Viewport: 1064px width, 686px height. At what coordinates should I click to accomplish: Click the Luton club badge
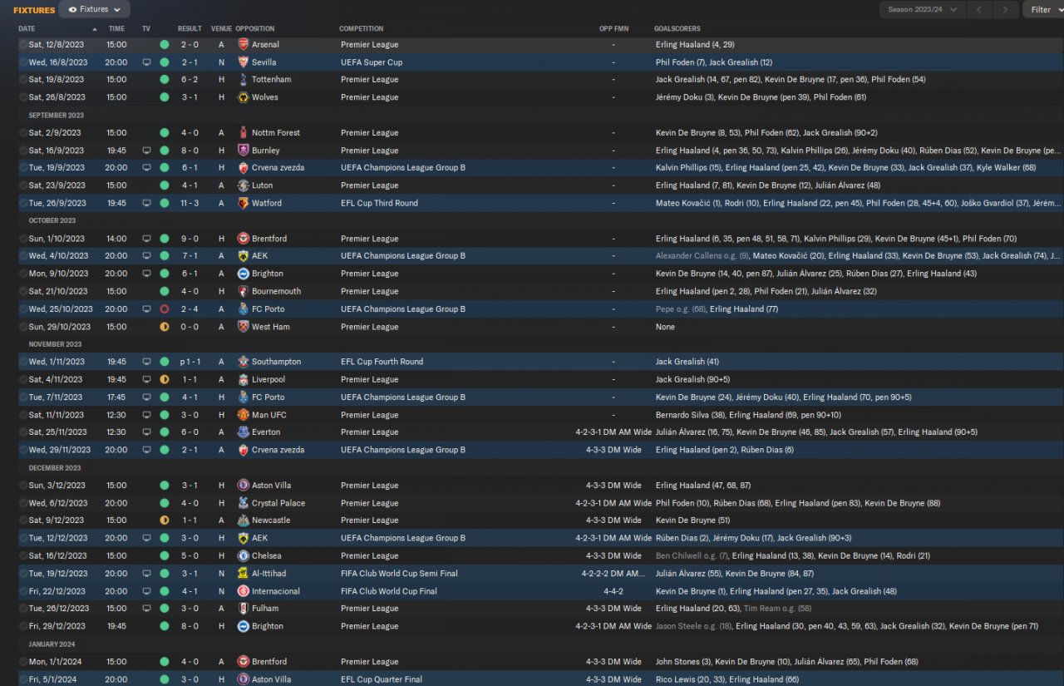[243, 185]
